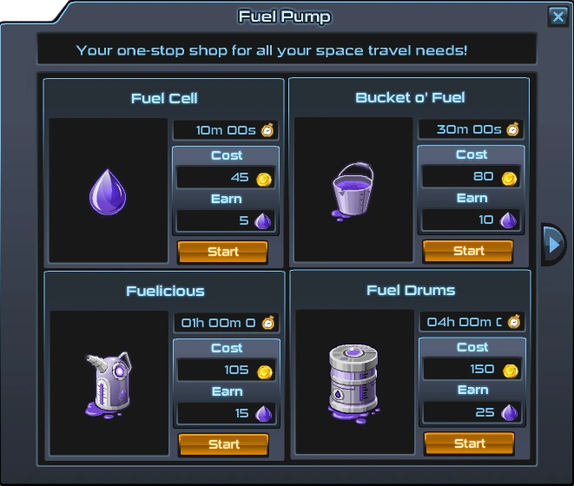The width and height of the screenshot is (574, 486).
Task: Start the Fuel Cell production
Action: click(x=222, y=252)
